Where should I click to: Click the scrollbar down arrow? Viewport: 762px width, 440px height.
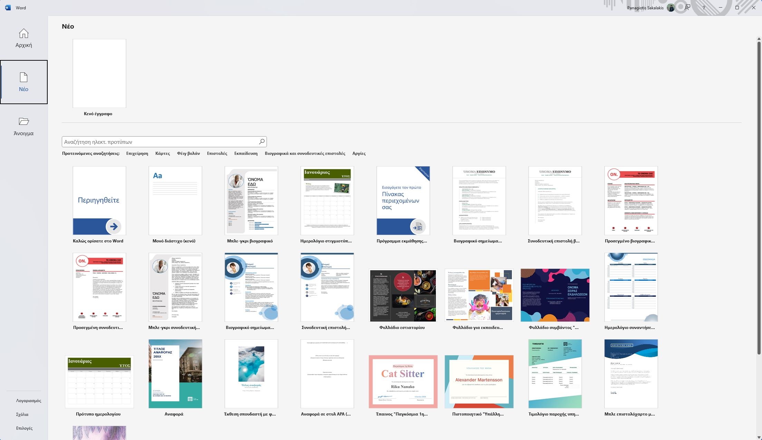click(758, 437)
